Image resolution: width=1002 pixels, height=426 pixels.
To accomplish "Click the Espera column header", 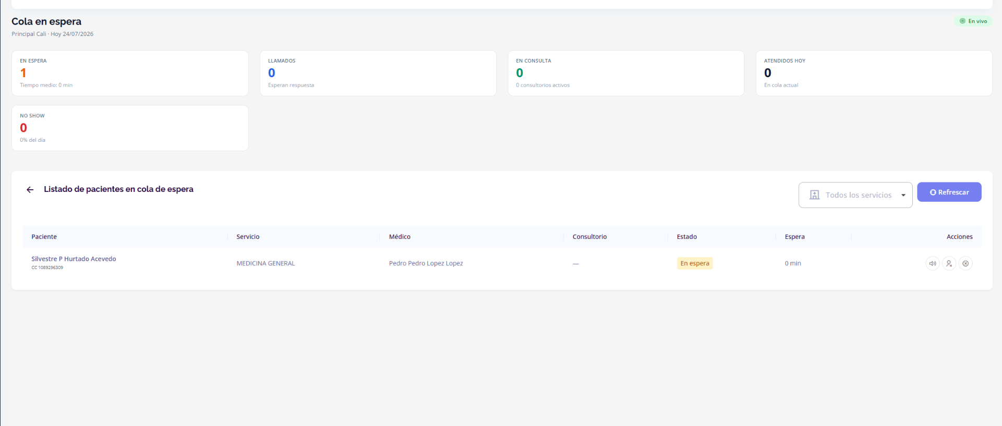I will pos(795,237).
